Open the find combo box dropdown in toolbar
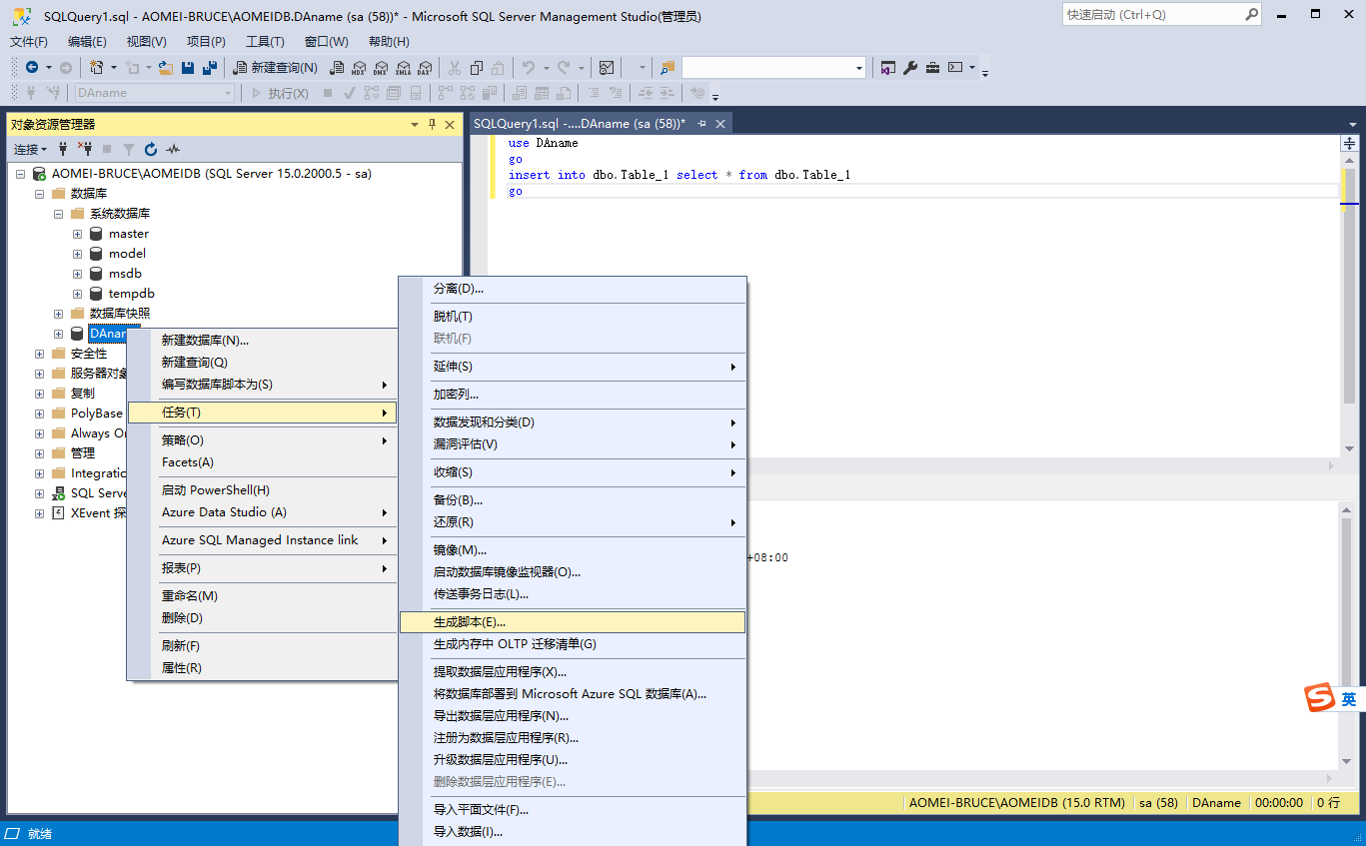The height and width of the screenshot is (846, 1366). point(859,68)
